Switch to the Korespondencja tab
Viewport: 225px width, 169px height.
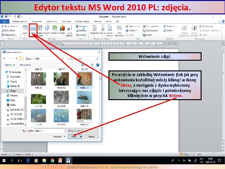pyautogui.click(x=82, y=21)
